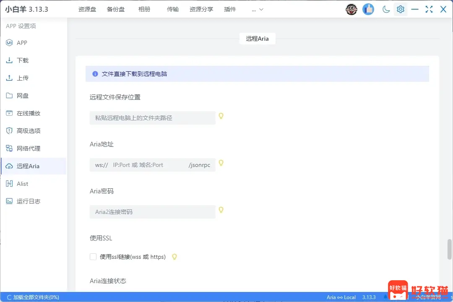Click Aria ⚯ Local status indicator
This screenshot has width=453, height=302.
tap(341, 297)
